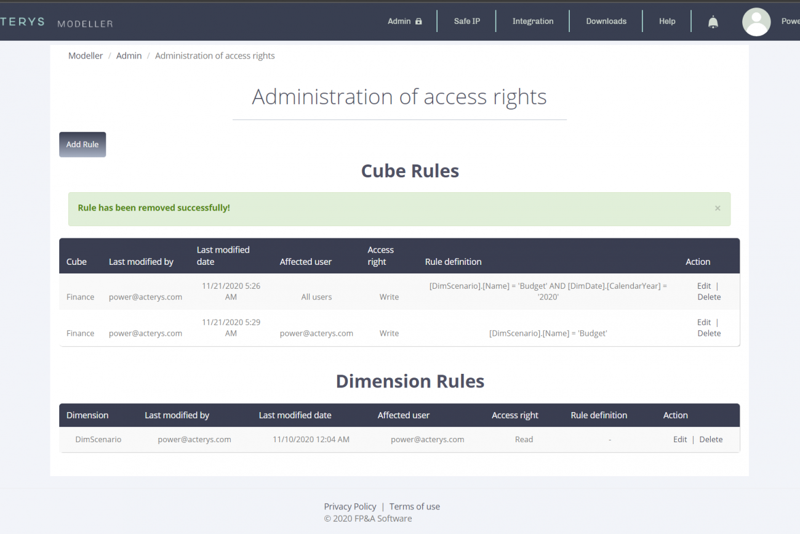800x534 pixels.
Task: Click the Read access right cell
Action: [x=524, y=439]
